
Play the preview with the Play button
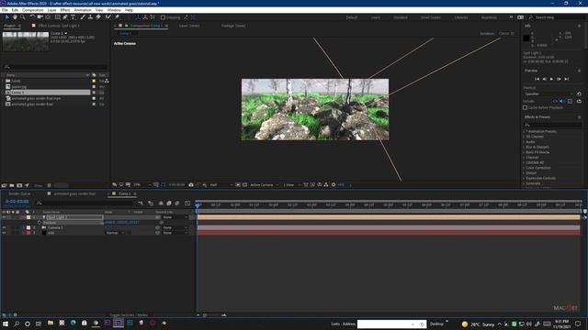tap(551, 79)
